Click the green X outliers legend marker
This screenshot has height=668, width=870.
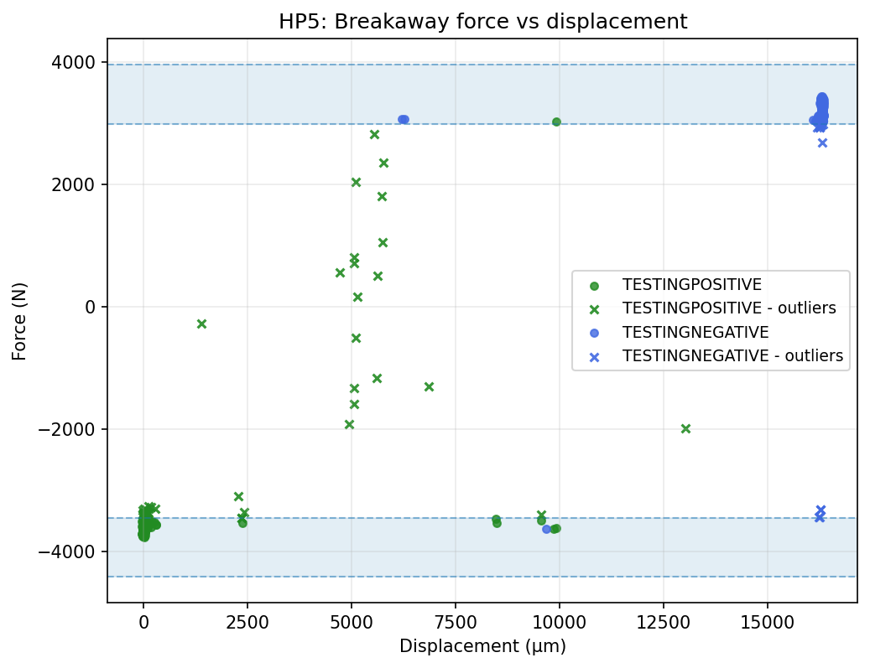coord(594,308)
